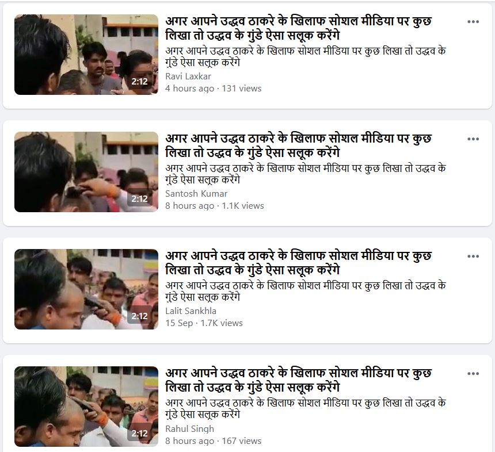Open Lalit Sankhla's profile link
The image size is (495, 452).
[x=191, y=311]
